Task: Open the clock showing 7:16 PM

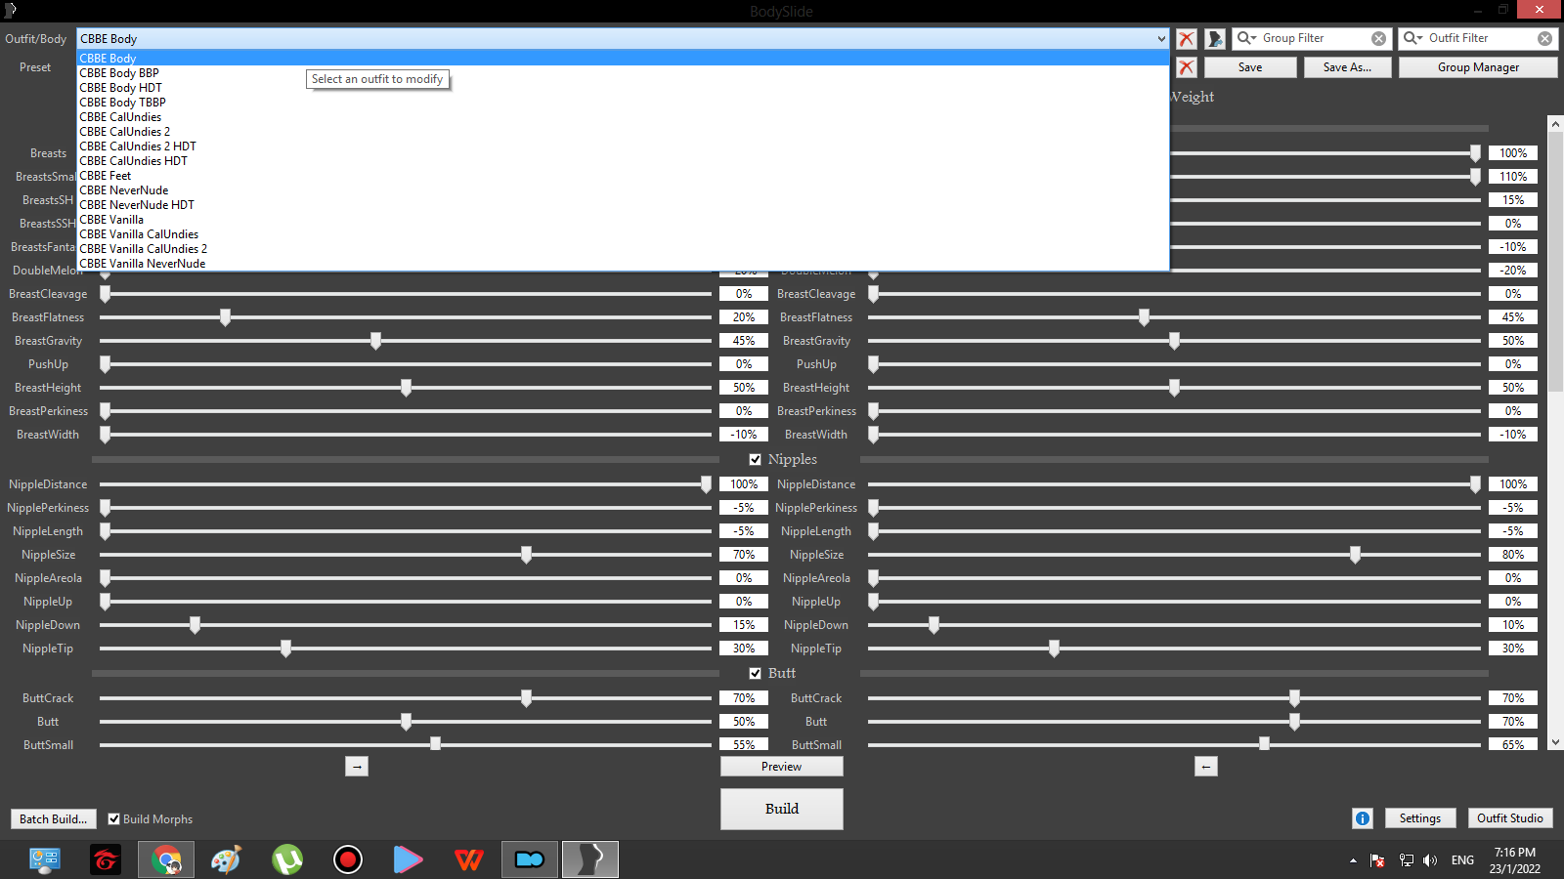Action: tap(1514, 860)
